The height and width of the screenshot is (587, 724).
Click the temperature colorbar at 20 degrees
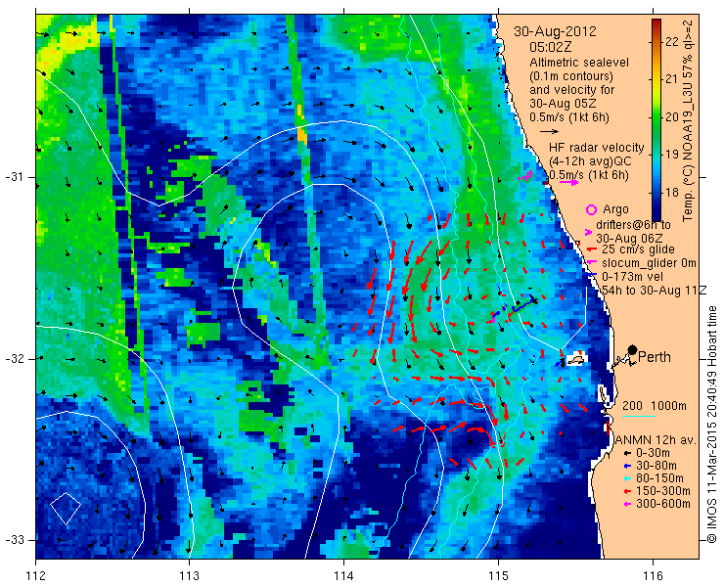(x=656, y=116)
